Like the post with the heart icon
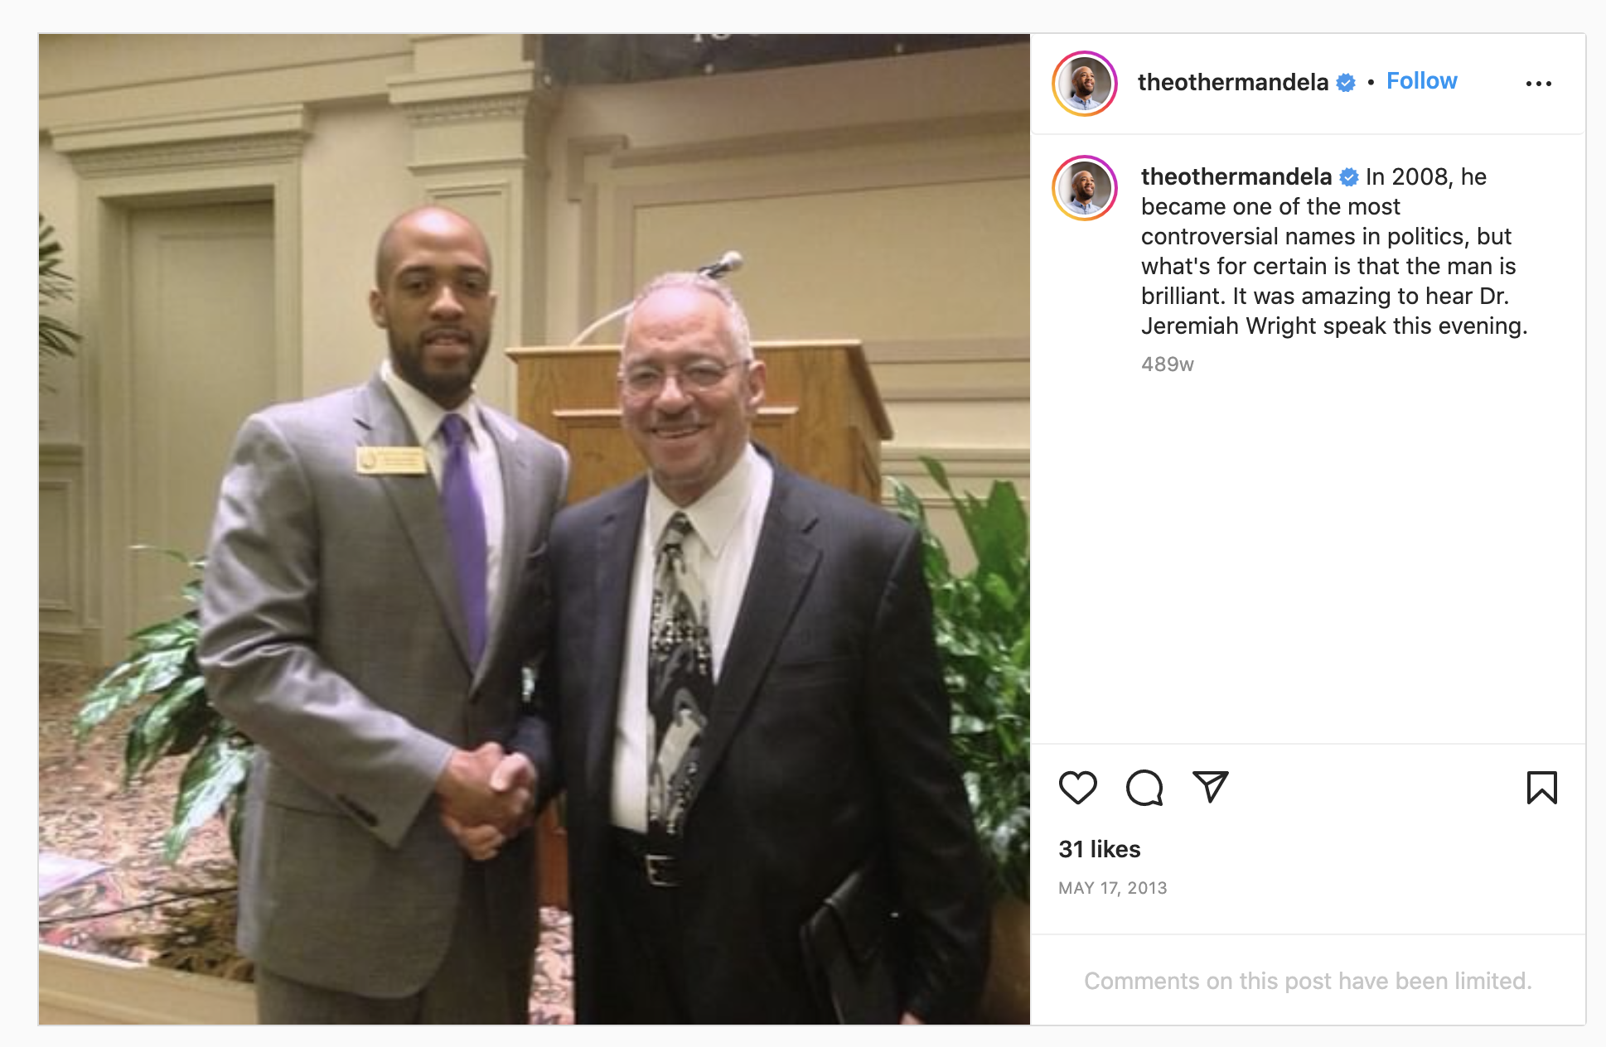This screenshot has width=1606, height=1047. tap(1077, 787)
